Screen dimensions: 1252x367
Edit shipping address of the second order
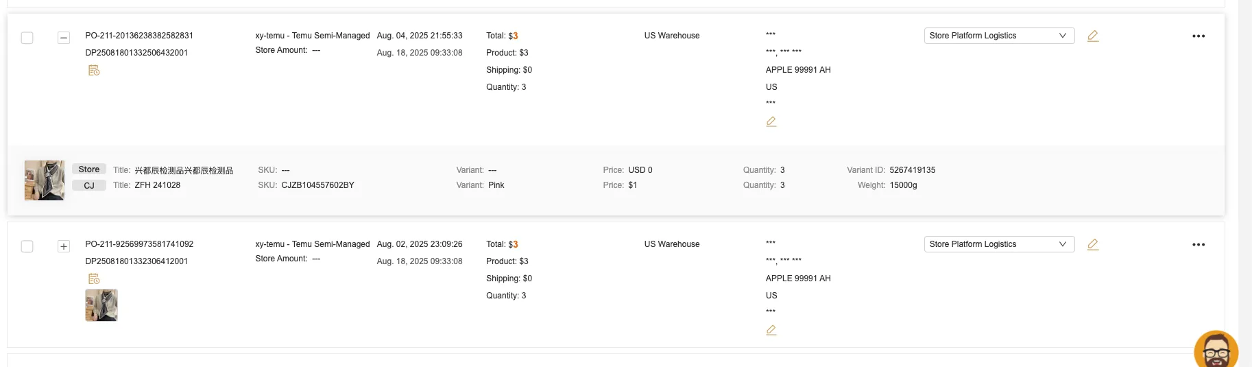coord(771,330)
